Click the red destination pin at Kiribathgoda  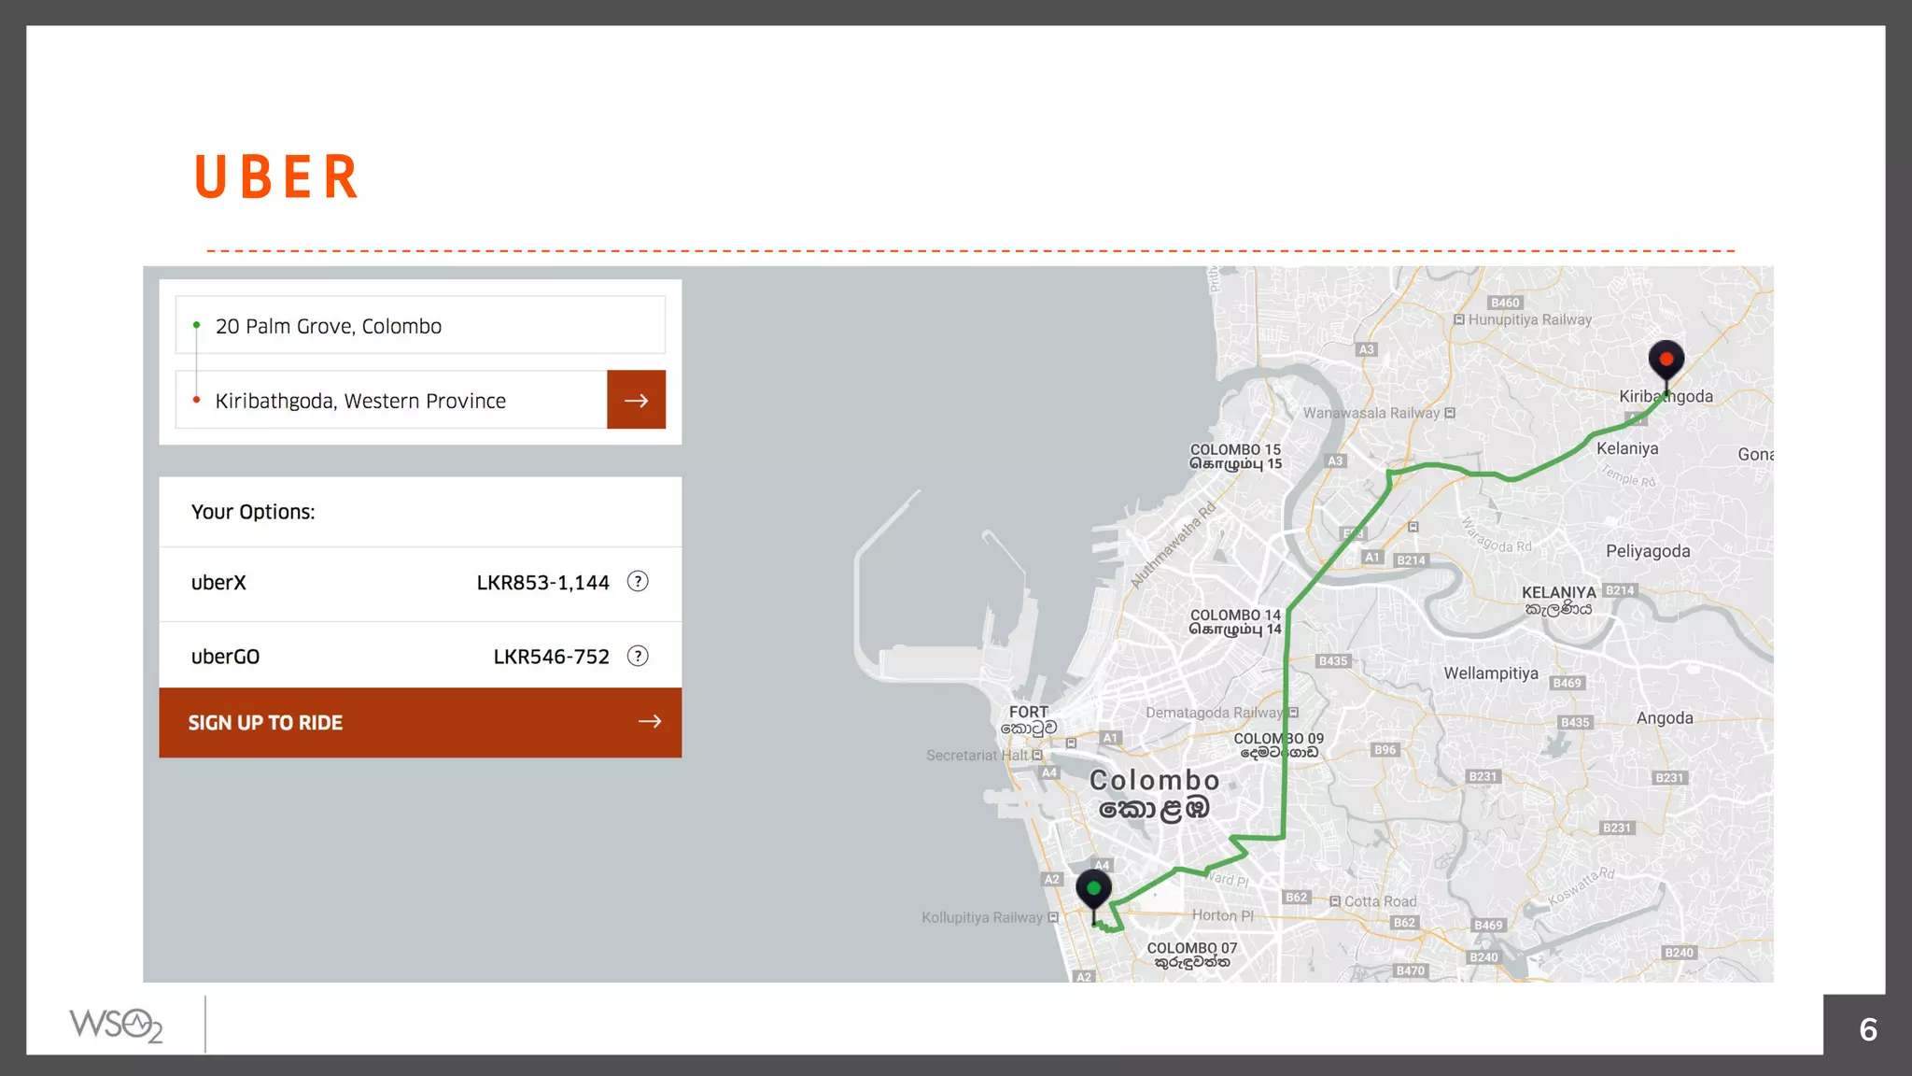pos(1666,361)
